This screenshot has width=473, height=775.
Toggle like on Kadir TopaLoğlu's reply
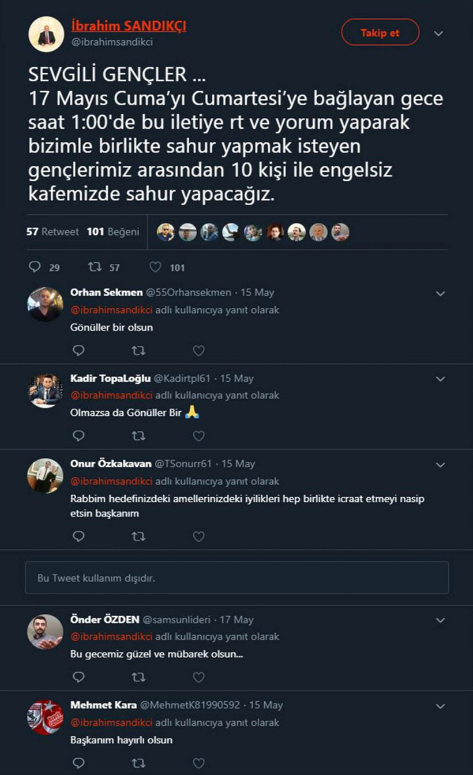198,435
